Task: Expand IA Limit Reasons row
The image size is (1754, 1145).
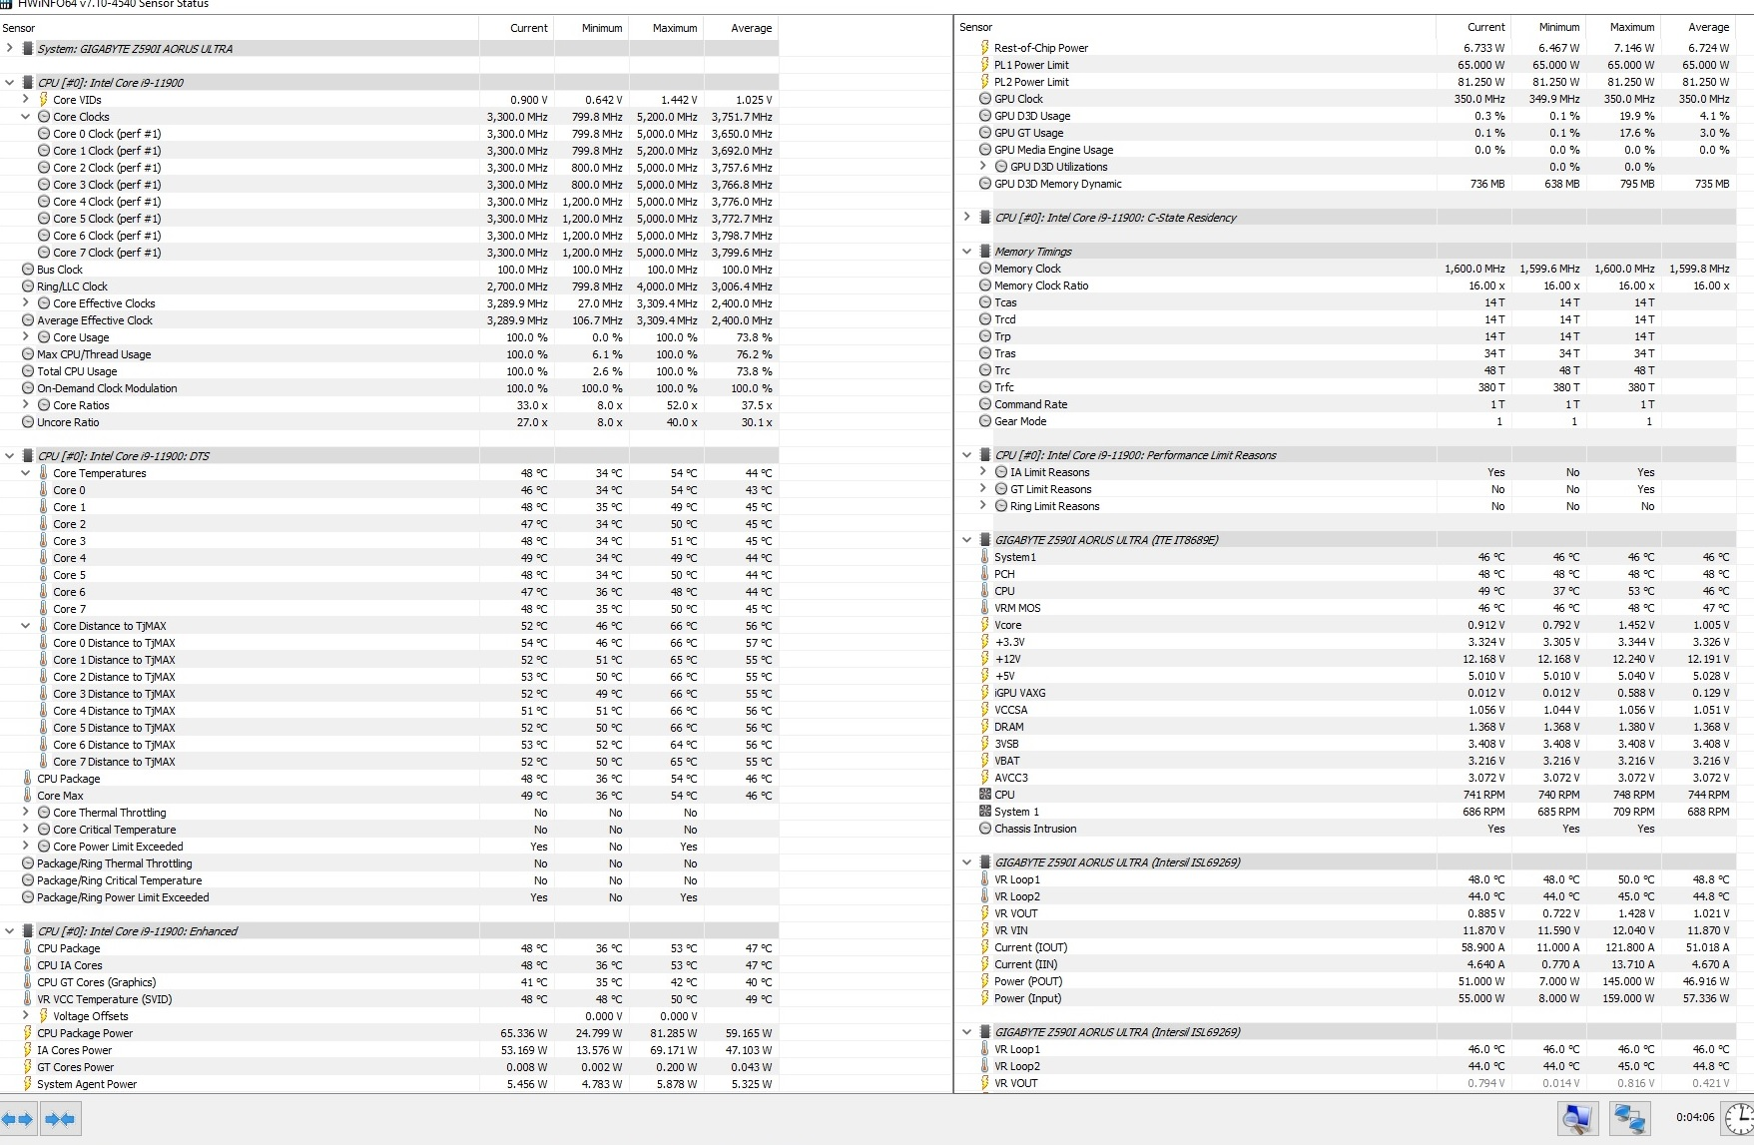Action: point(983,472)
